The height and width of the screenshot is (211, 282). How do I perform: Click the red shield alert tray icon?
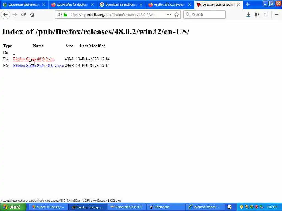[257, 207]
